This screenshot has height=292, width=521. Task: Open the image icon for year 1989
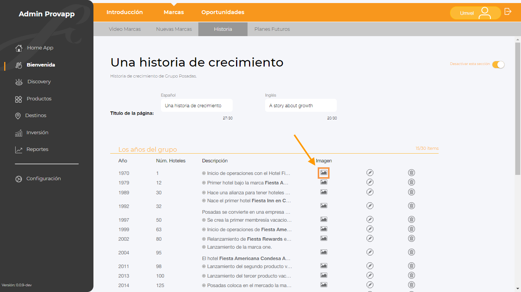324,192
